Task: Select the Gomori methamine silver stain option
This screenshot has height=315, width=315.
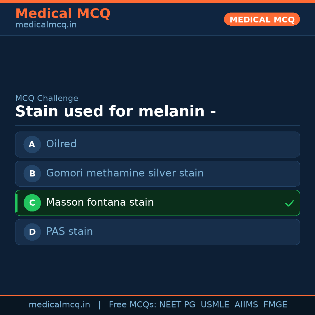Action: point(157,174)
